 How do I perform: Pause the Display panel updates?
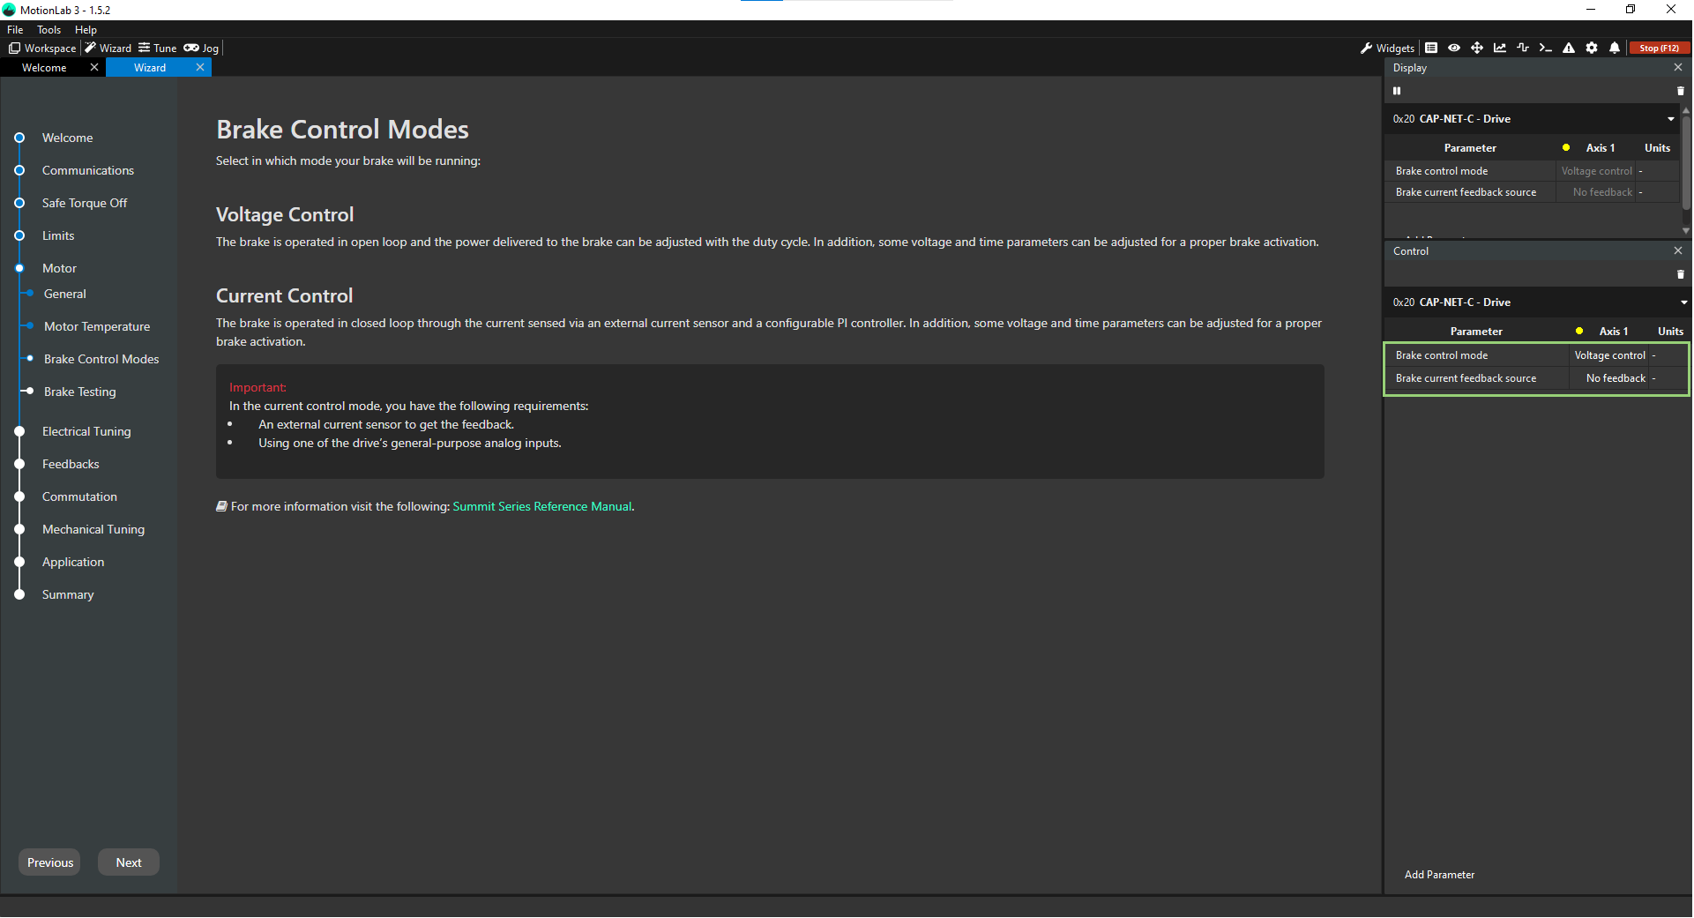1397,91
